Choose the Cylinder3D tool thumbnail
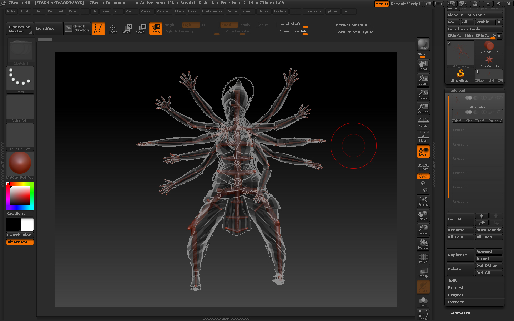Screen dimensions: 514x321 489,47
